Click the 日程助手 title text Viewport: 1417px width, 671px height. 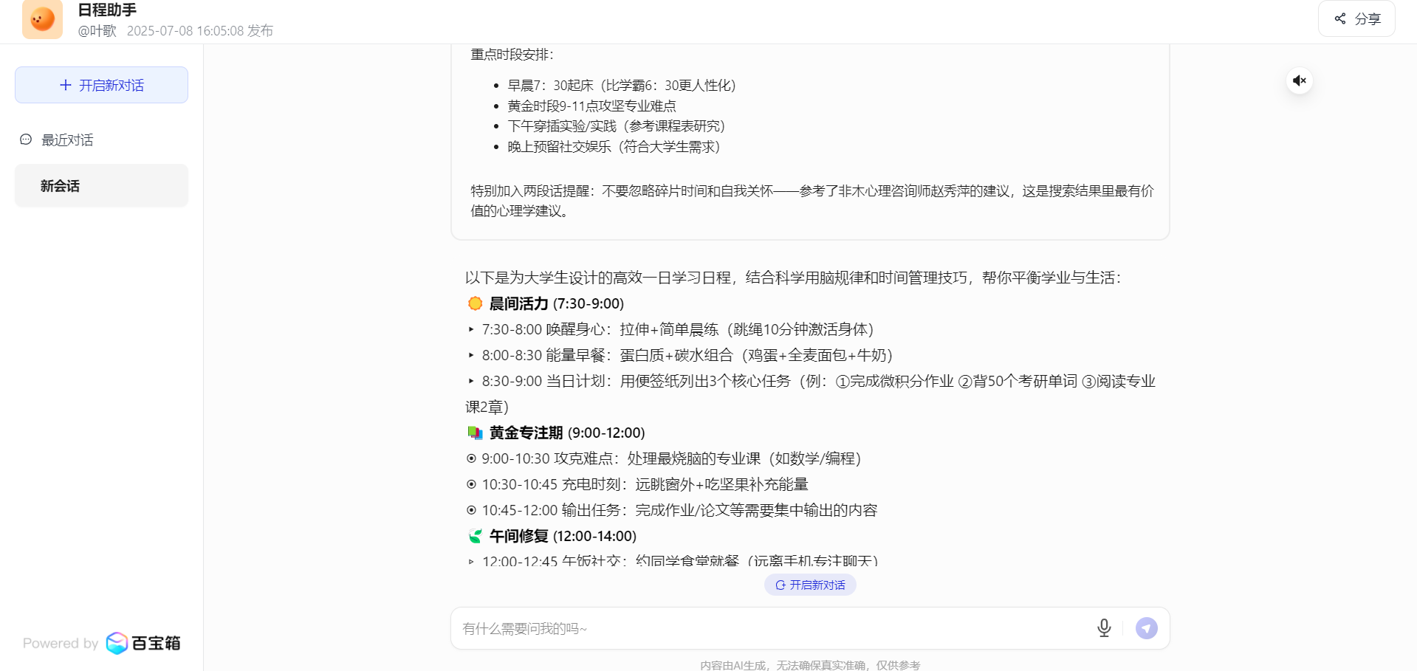pos(107,10)
